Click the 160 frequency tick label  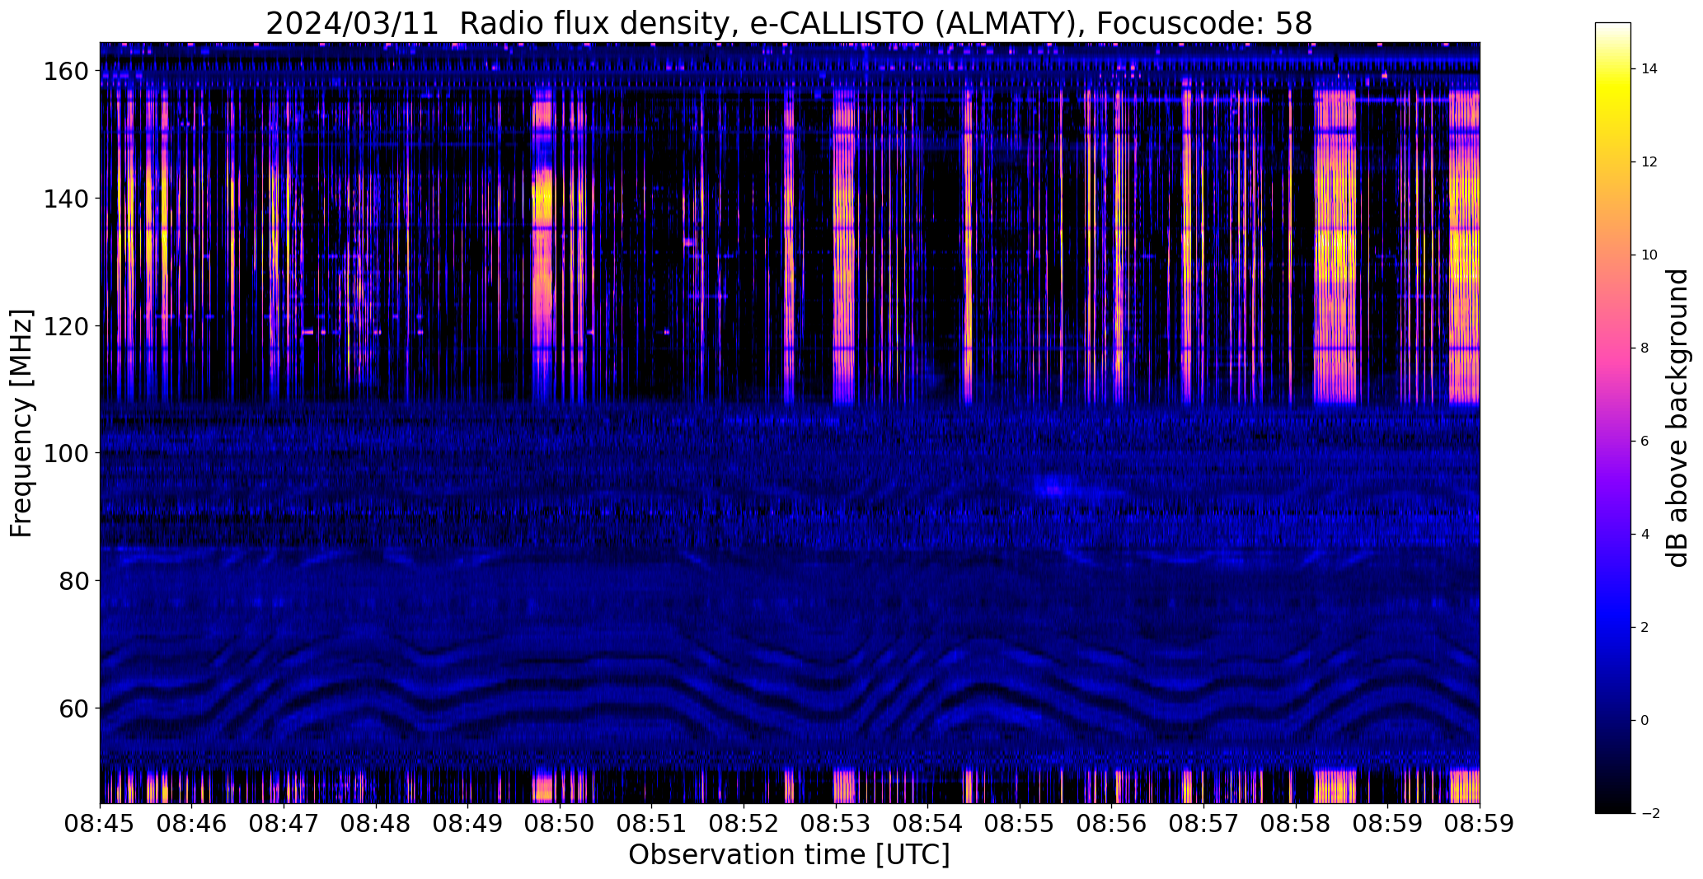coord(66,72)
